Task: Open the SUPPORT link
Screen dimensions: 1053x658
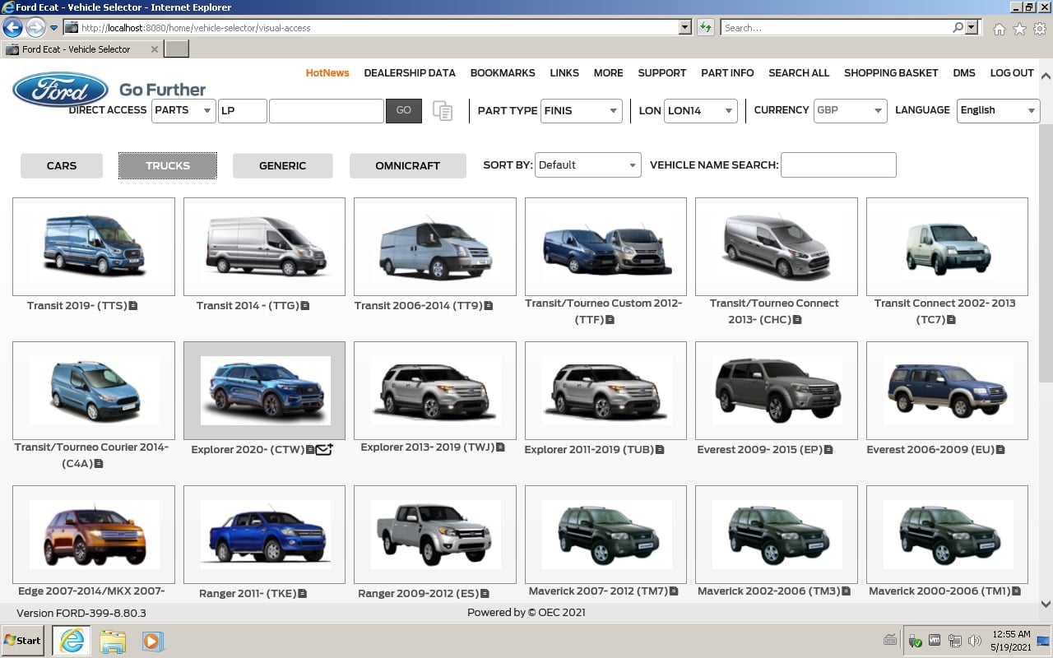Action: tap(662, 73)
